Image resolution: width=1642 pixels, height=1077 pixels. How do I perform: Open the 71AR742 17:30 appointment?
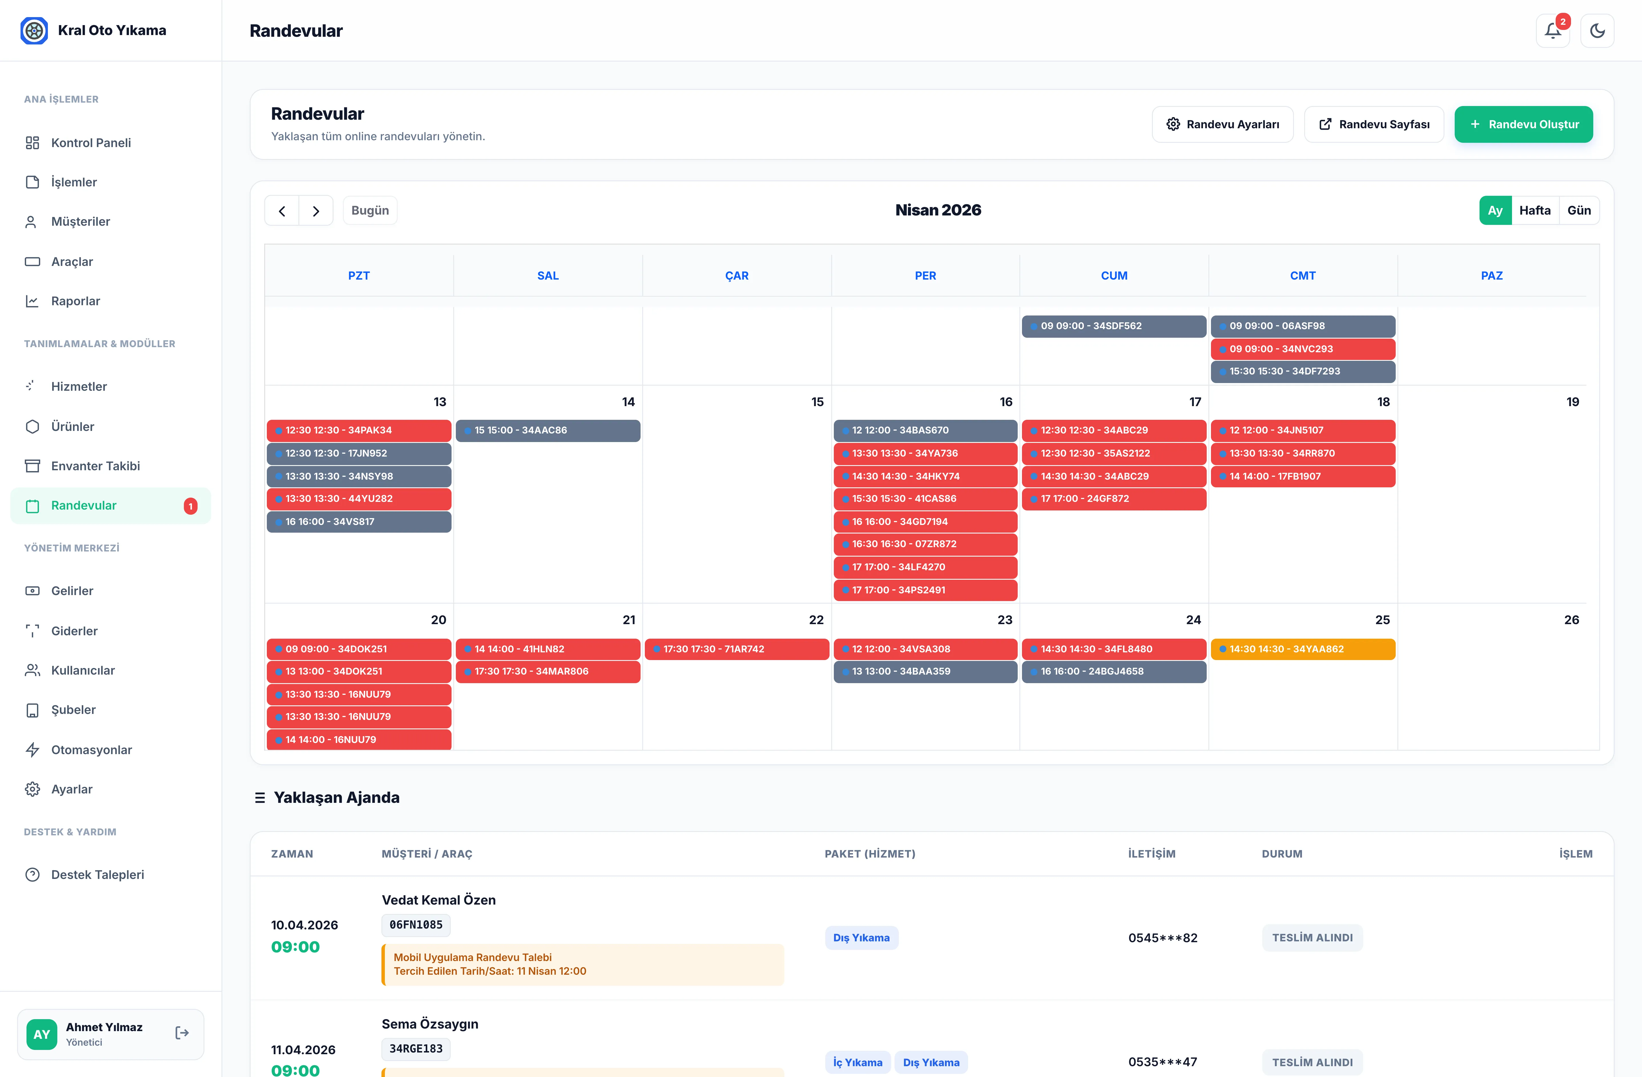pos(737,649)
